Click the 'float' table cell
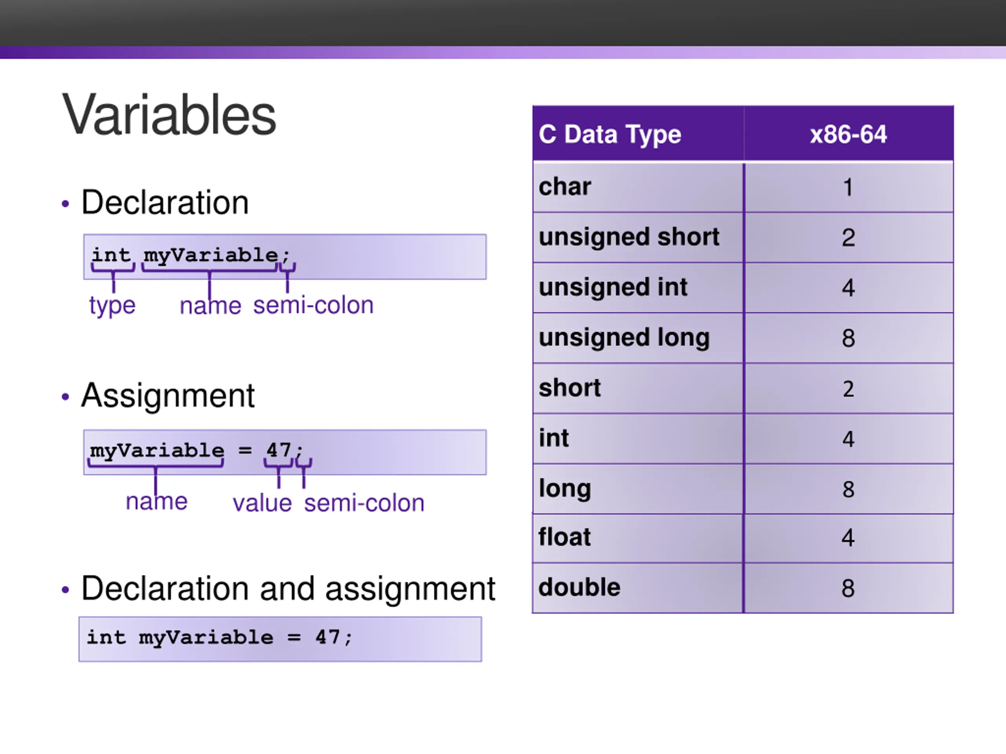Viewport: 1006px width, 754px height. tap(638, 538)
